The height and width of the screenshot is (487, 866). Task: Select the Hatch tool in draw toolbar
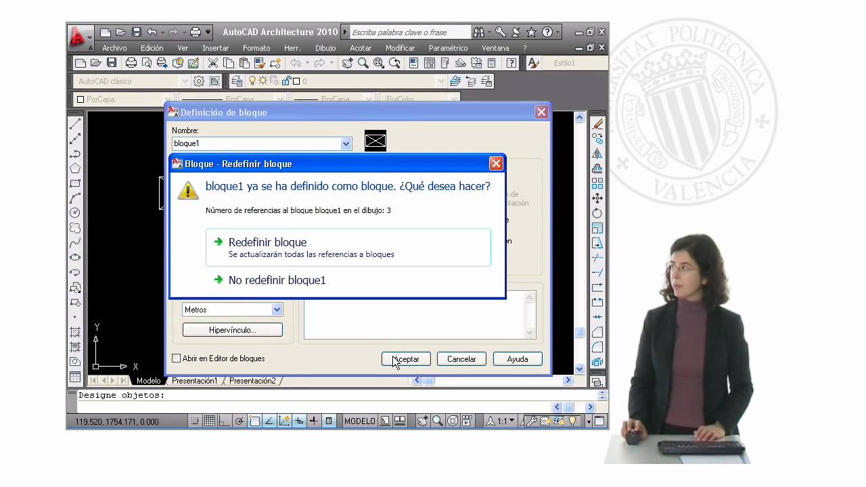point(75,332)
